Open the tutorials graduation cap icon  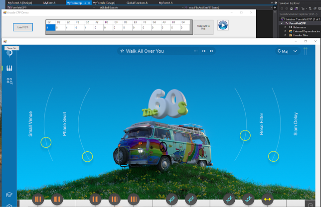(x=9, y=195)
